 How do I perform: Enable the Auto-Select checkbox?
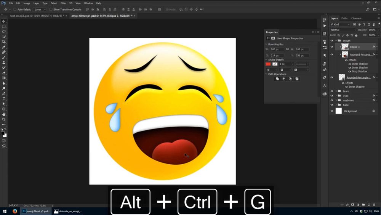tap(15, 10)
